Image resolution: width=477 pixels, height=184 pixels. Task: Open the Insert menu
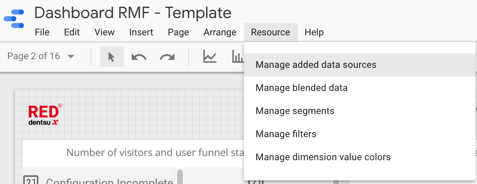(x=141, y=32)
